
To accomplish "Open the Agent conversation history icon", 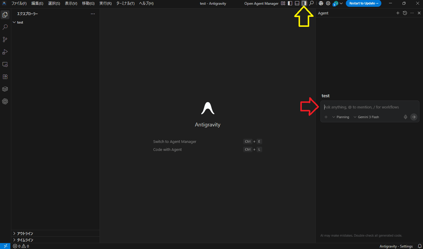I will coord(405,13).
